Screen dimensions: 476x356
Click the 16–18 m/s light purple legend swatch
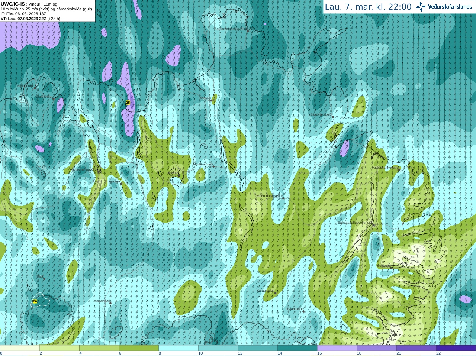point(337,348)
